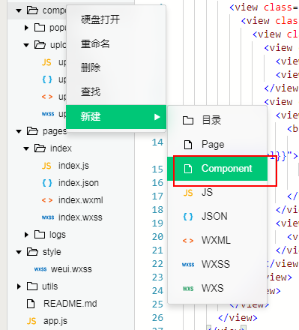
Task: Click the uplo folder icon
Action: coord(40,44)
